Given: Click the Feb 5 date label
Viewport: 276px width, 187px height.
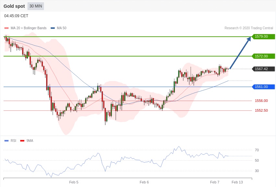Looking at the screenshot, I should 74,182.
